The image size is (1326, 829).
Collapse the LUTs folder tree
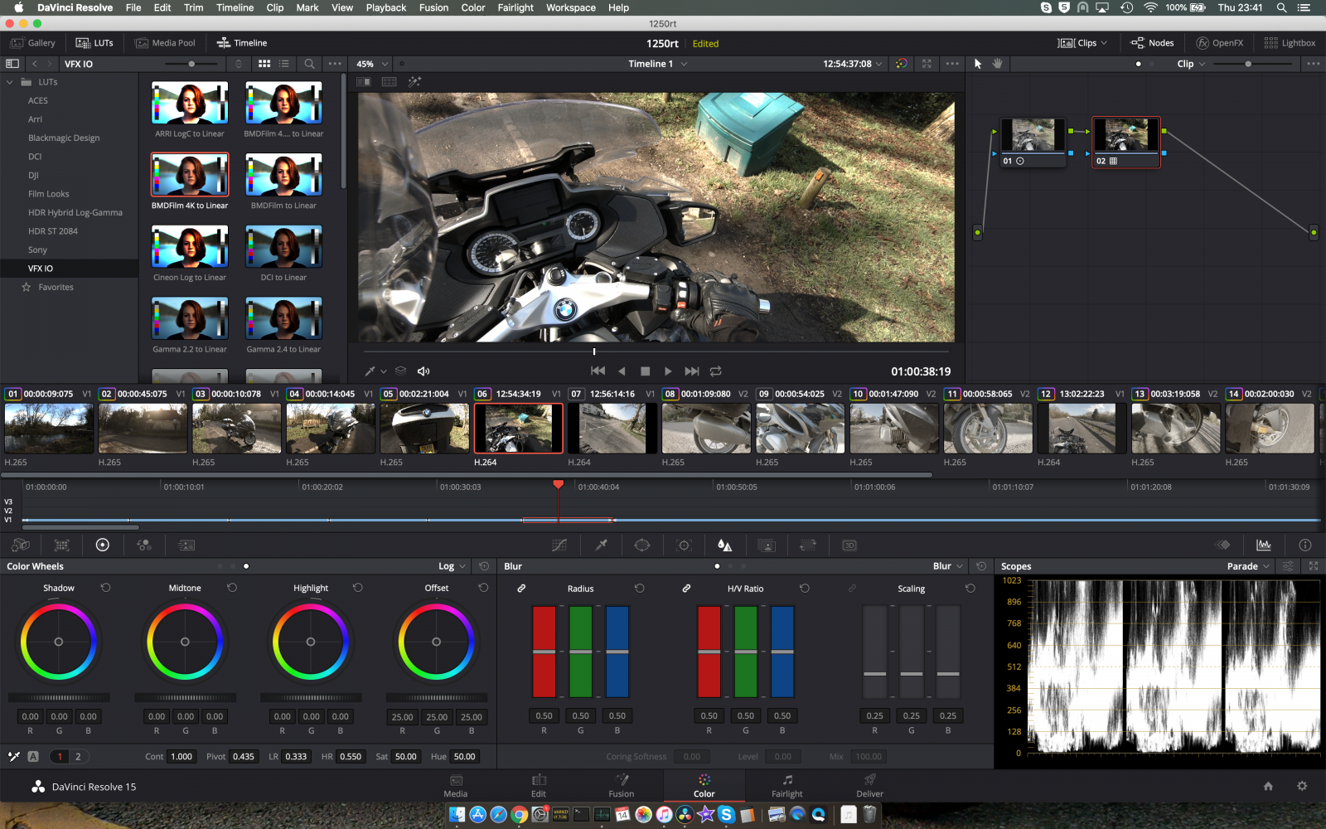10,82
